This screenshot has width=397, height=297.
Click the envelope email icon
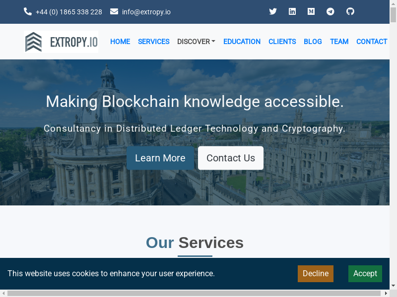click(x=114, y=11)
